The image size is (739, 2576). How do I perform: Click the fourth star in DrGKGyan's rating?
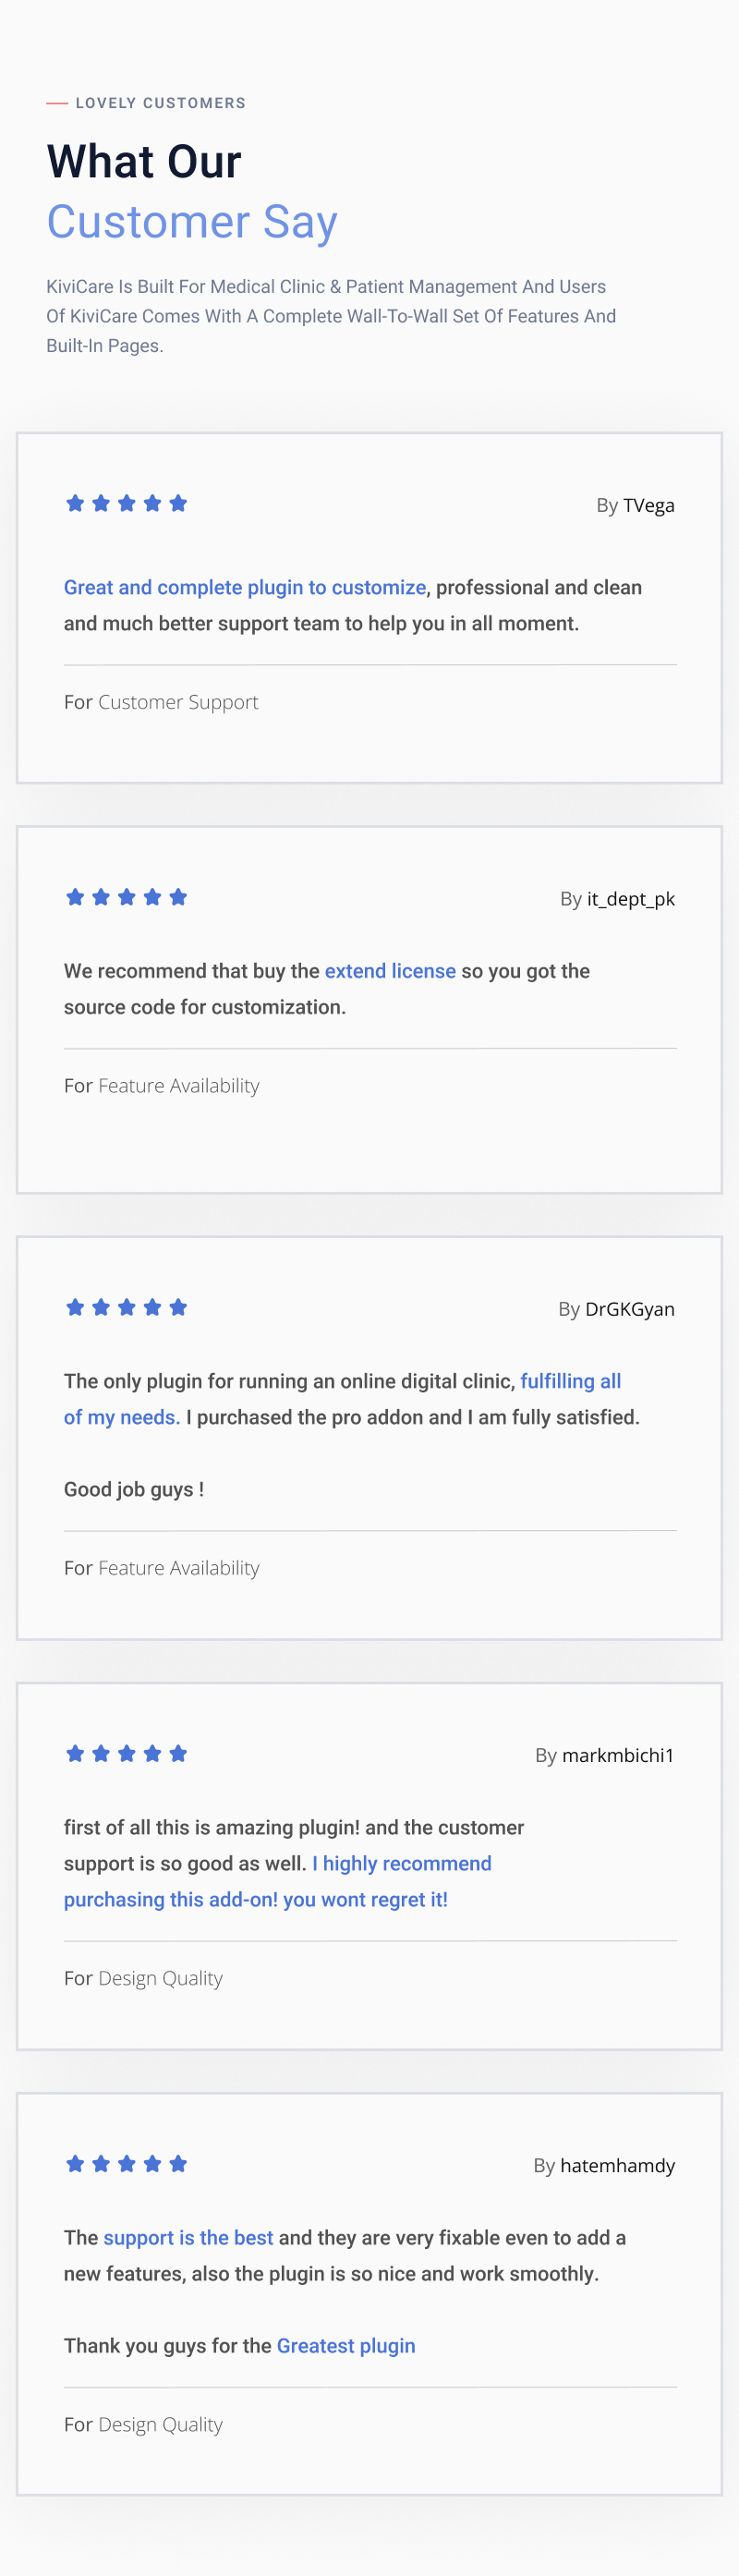152,1307
